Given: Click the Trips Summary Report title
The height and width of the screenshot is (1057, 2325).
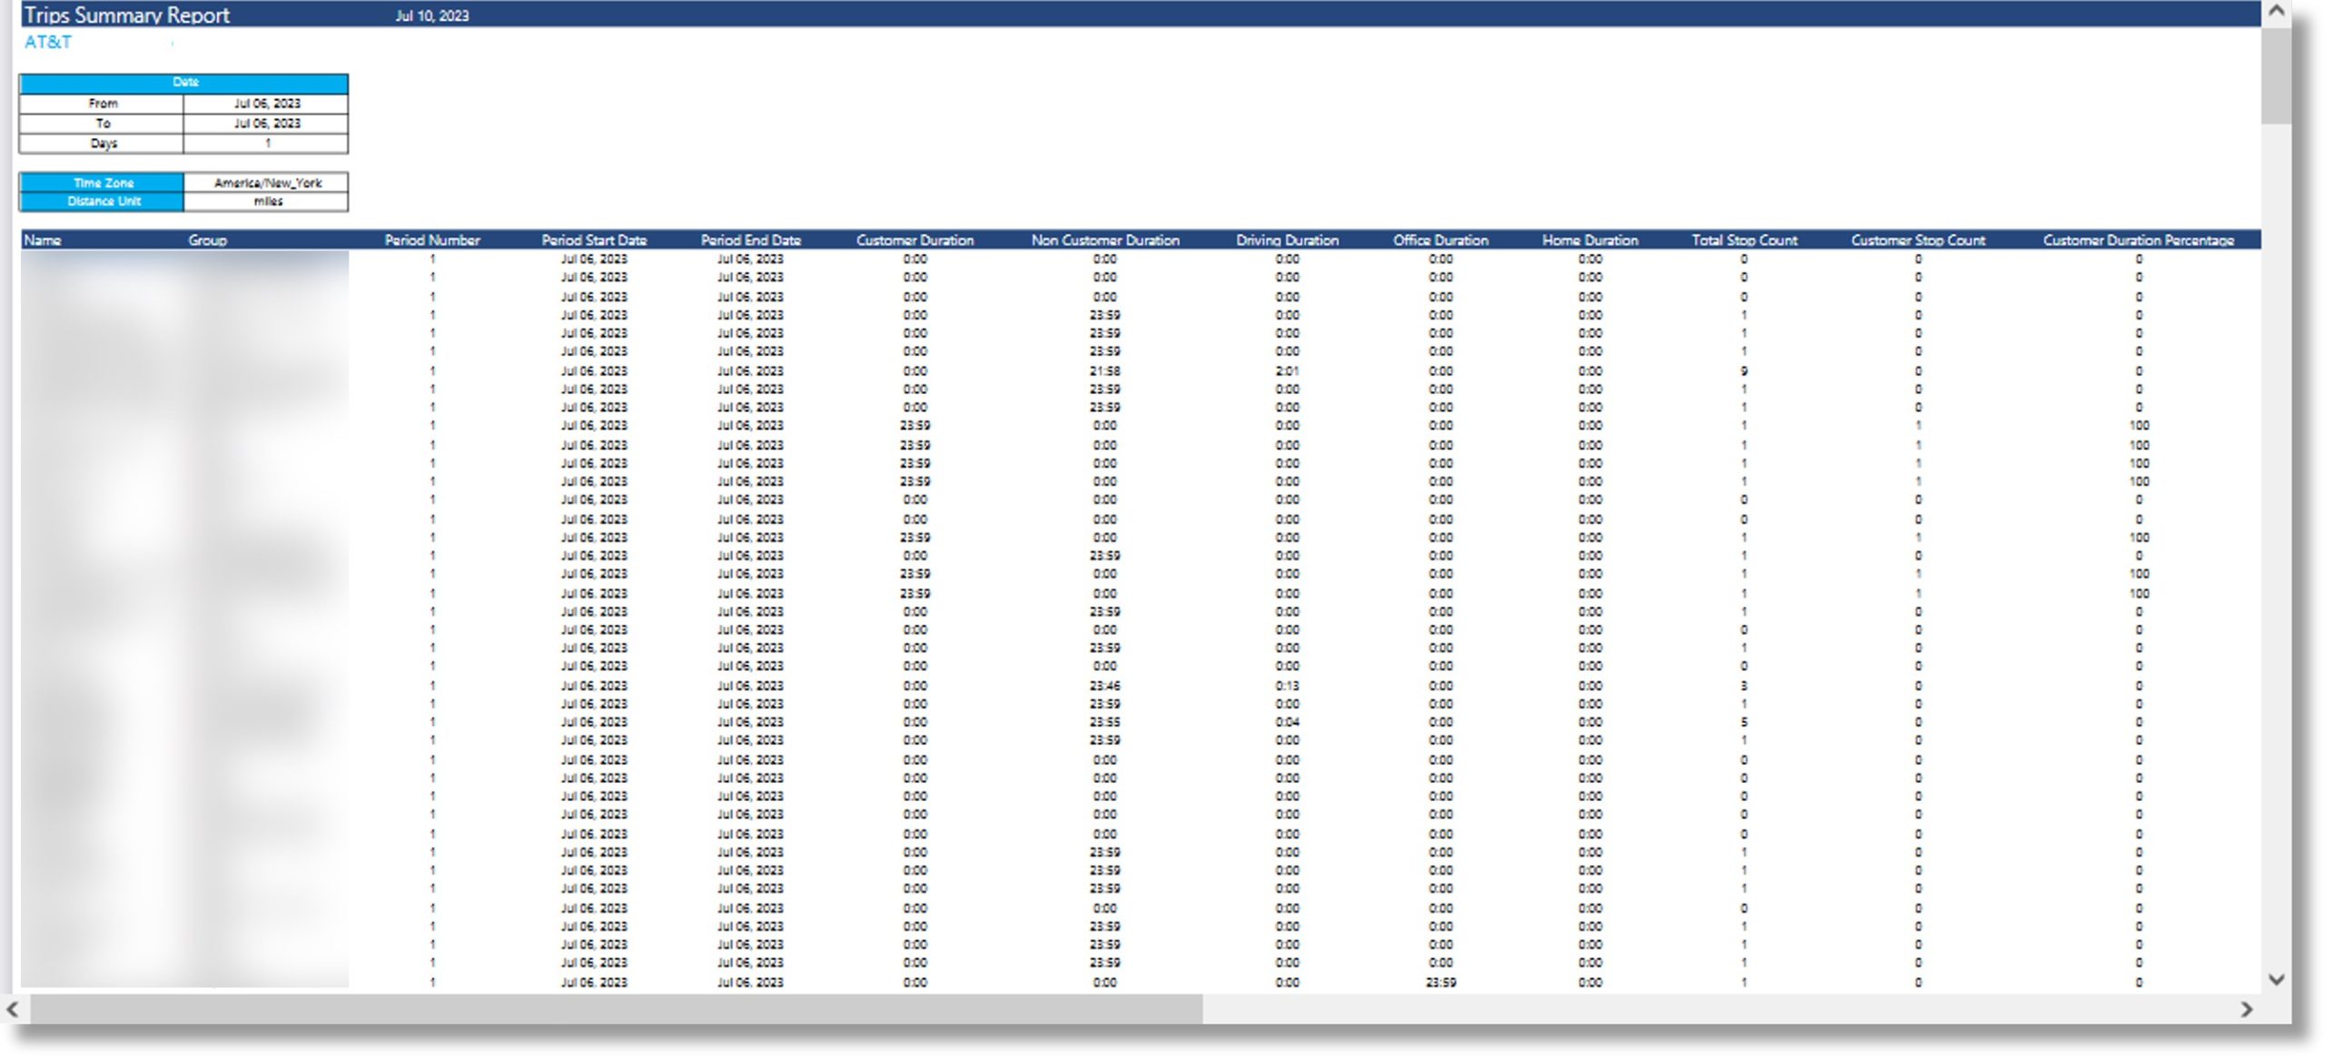Looking at the screenshot, I should click(126, 15).
